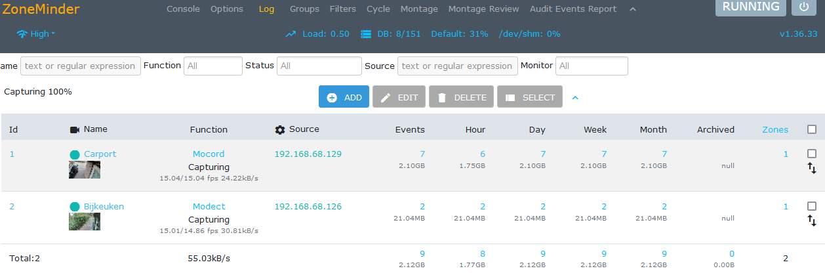Click the power icon button beside RUNNING
This screenshot has width=825, height=277.
(x=804, y=7)
